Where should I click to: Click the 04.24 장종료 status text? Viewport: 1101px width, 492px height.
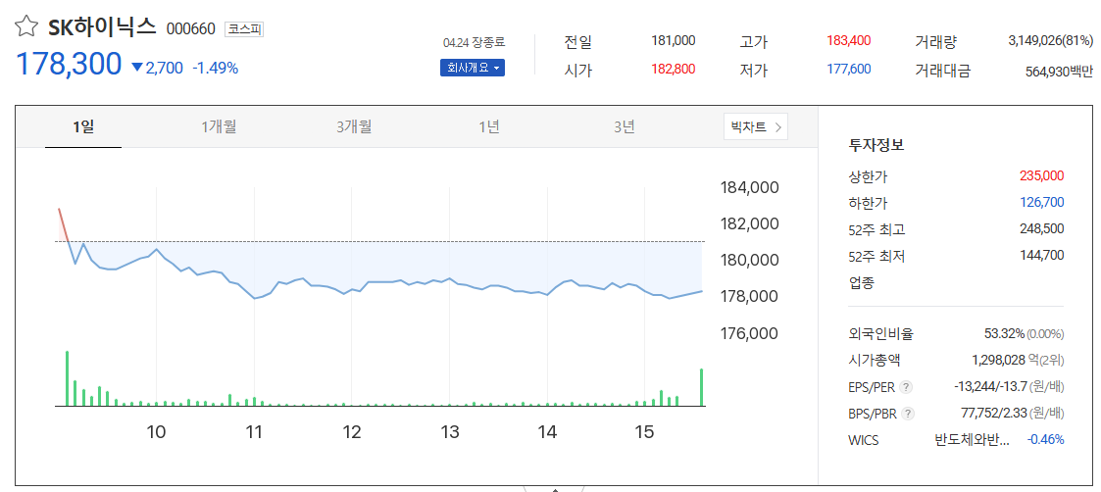473,43
